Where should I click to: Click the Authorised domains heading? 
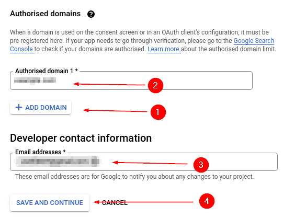pyautogui.click(x=46, y=14)
